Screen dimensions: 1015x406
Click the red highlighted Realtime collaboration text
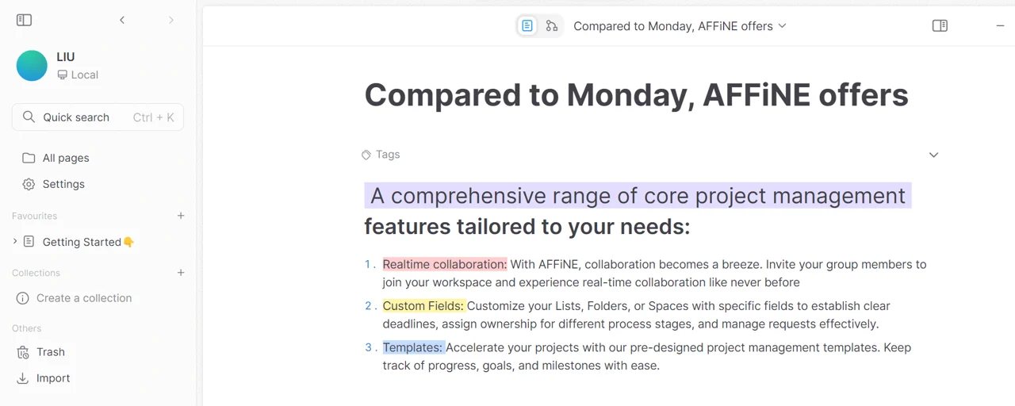[x=445, y=264]
